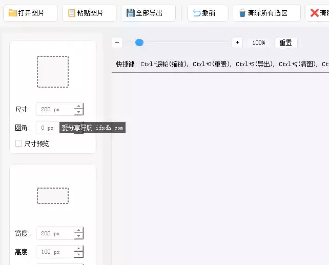The image size is (329, 265).
Task: Zoom in with the plus button
Action: [x=237, y=43]
